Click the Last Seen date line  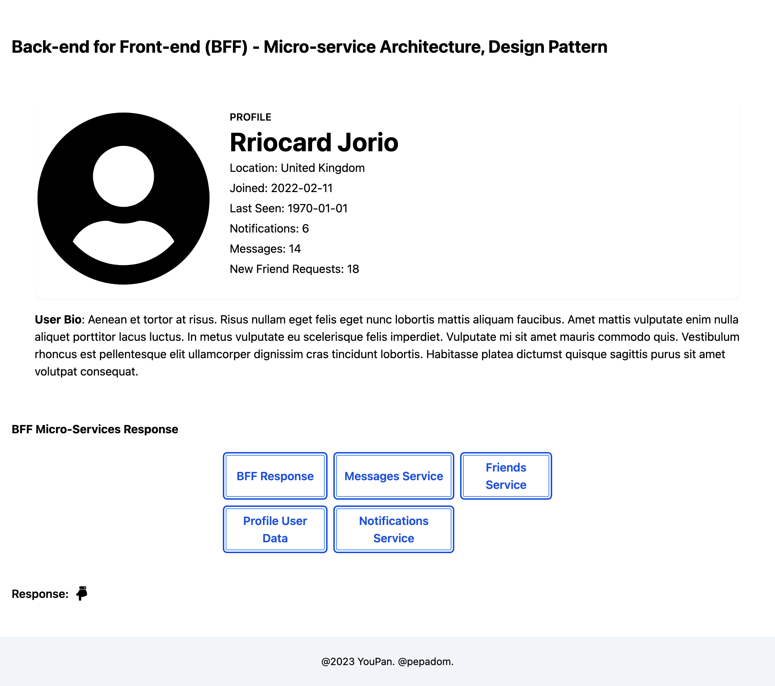289,208
